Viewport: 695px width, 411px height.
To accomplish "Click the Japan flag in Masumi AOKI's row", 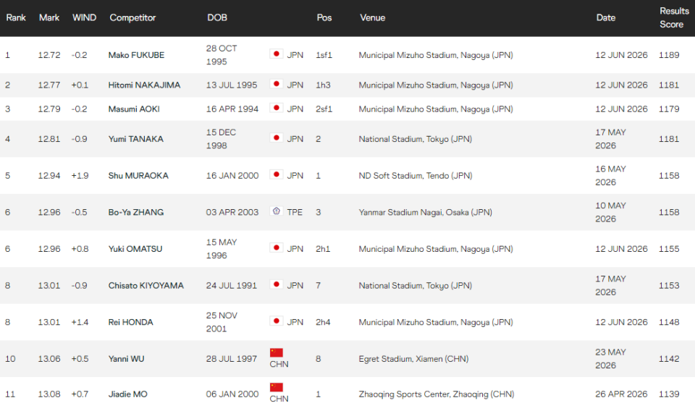I will point(276,108).
